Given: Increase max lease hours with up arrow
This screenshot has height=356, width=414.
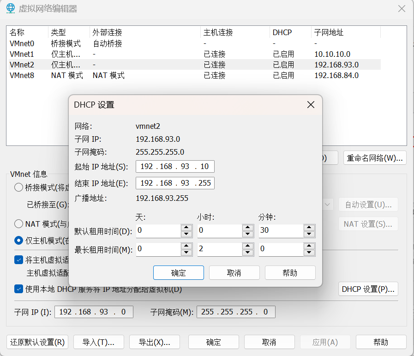Looking at the screenshot, I should pos(248,247).
